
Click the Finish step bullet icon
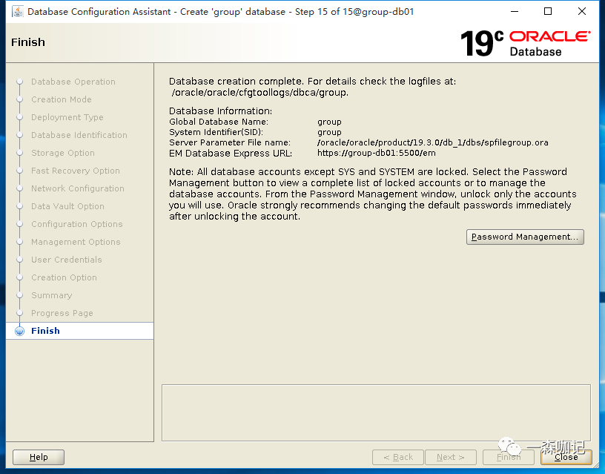coord(20,331)
